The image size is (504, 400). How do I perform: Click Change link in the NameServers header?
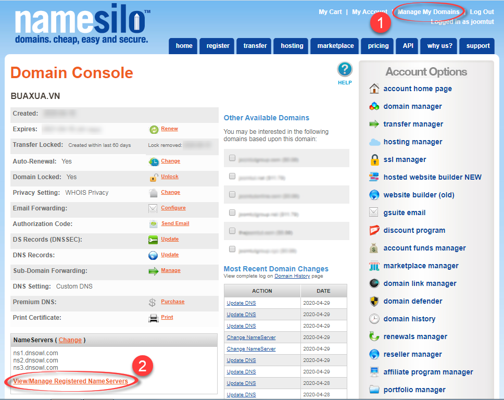70,340
